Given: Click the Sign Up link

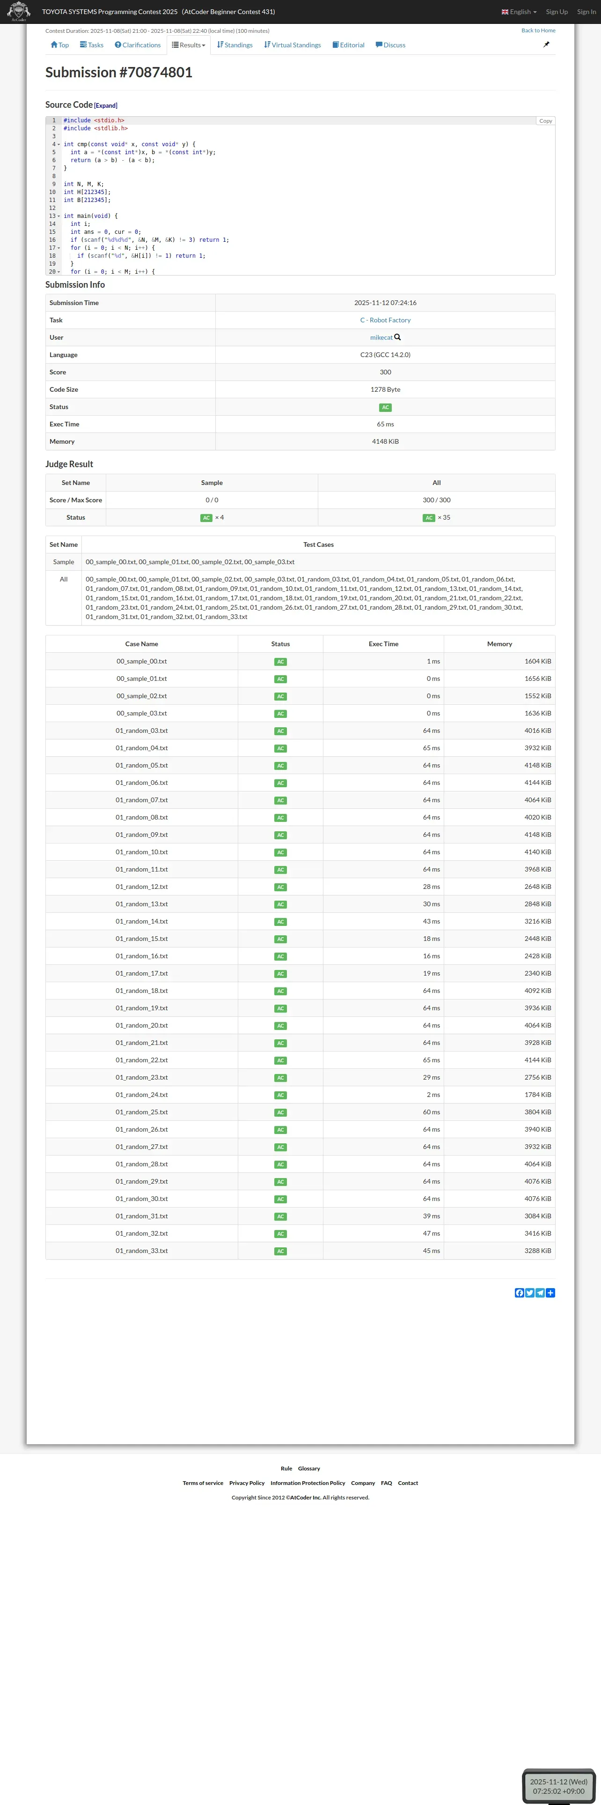Looking at the screenshot, I should [556, 12].
